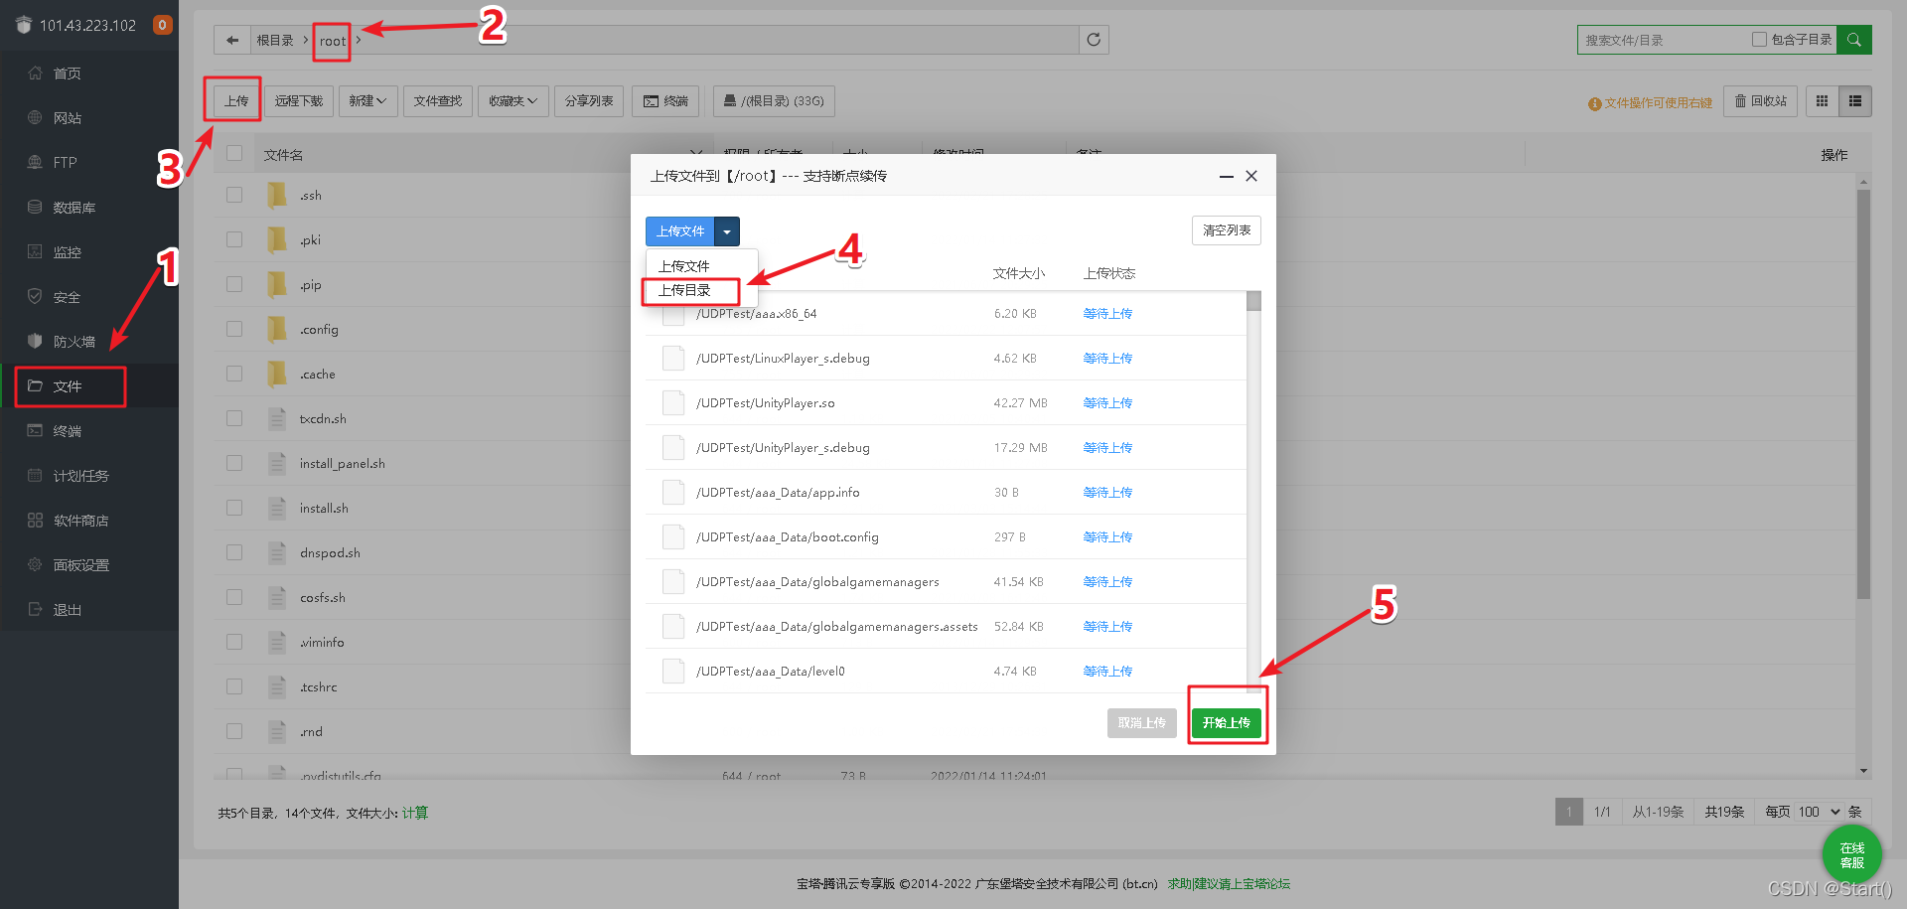Click the 取消上传 cancel upload button
Viewport: 1907px width, 909px height.
(x=1142, y=723)
